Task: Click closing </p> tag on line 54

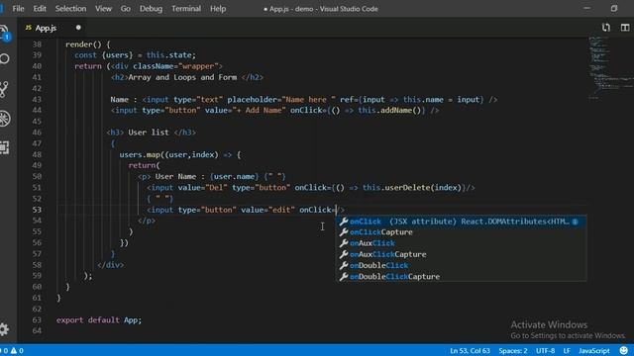Action: tap(147, 221)
